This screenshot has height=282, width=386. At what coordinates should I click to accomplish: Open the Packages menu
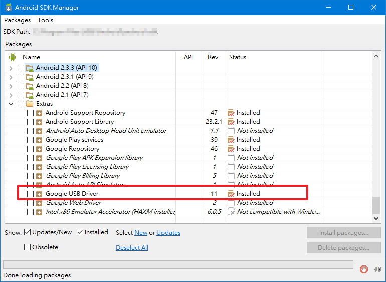17,20
